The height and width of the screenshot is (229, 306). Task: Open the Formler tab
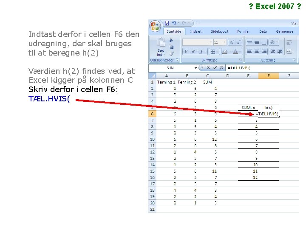244,31
